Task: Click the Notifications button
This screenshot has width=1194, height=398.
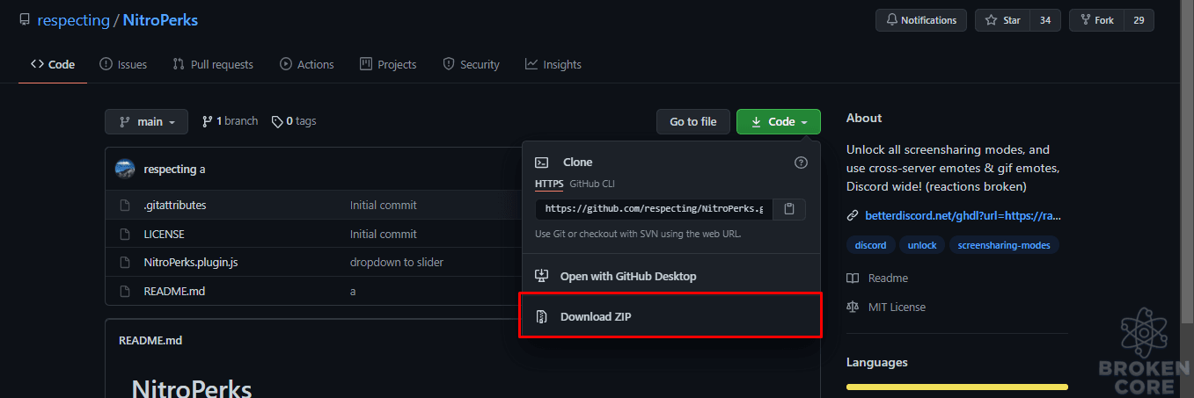Action: (x=921, y=20)
